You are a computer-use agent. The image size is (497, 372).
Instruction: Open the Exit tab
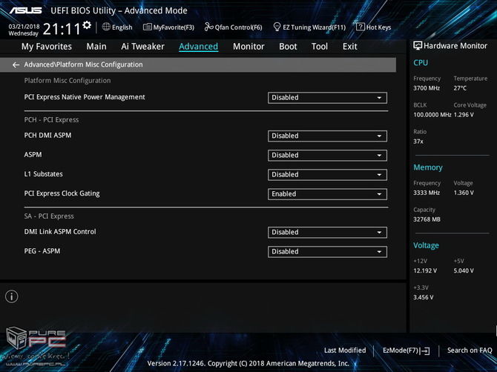[x=350, y=47]
